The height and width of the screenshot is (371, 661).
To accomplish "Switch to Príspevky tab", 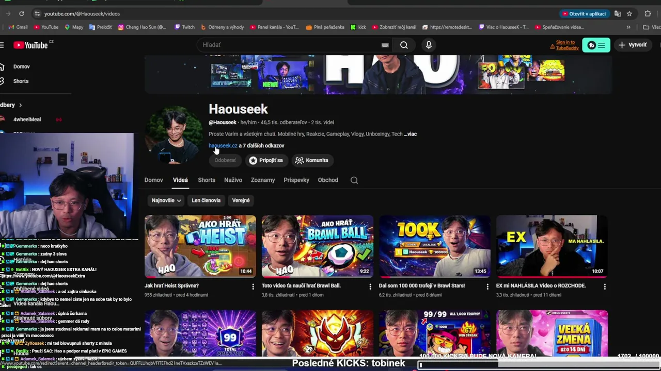I will click(296, 180).
